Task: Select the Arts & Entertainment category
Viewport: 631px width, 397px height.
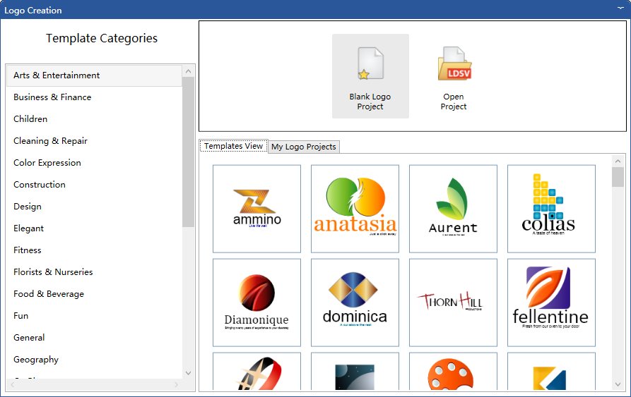Action: click(x=94, y=75)
